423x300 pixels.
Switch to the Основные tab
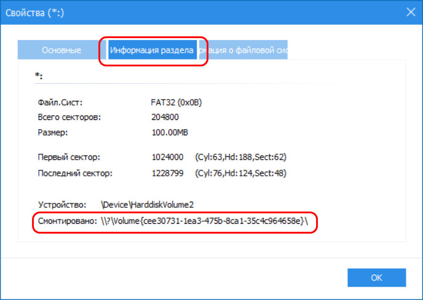coord(61,50)
